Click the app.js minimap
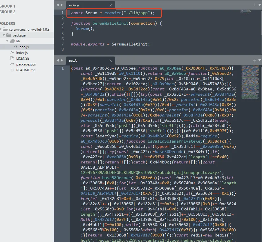 pos(250,82)
